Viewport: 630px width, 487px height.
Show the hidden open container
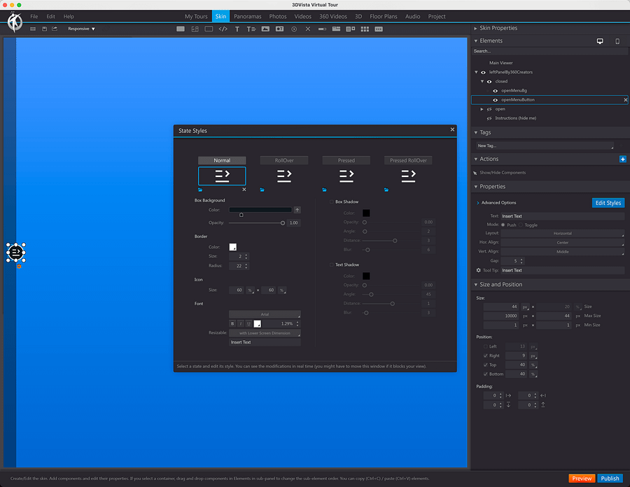(x=489, y=109)
